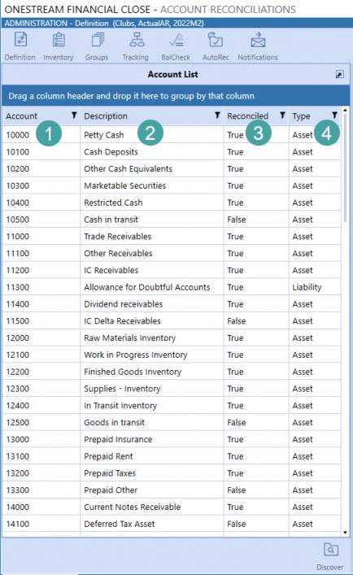Viewport: 353px width, 575px height.
Task: Select Dividend receivables row
Action: (x=172, y=304)
